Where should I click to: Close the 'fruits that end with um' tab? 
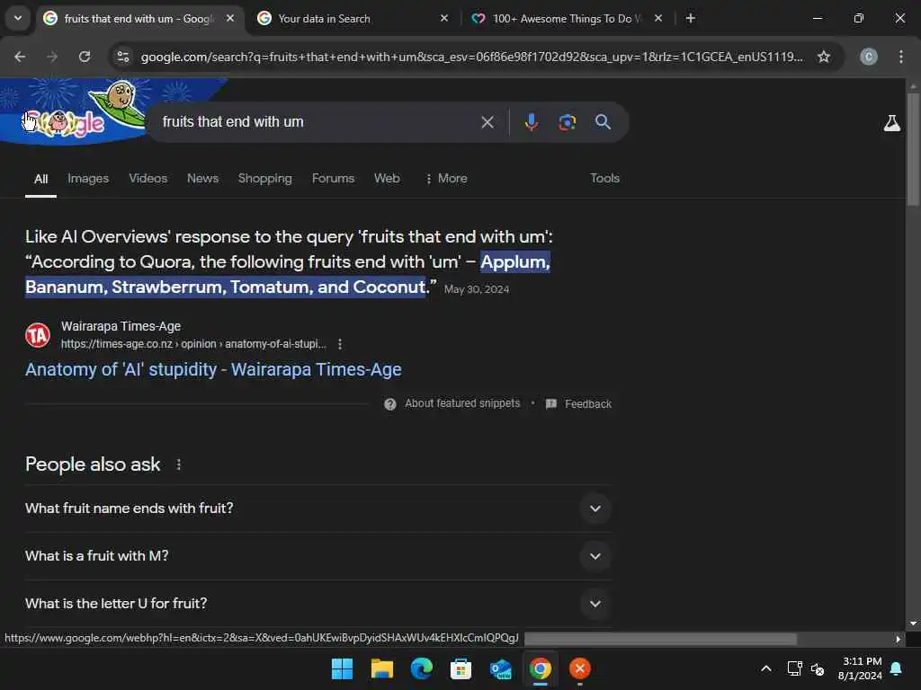(x=230, y=18)
